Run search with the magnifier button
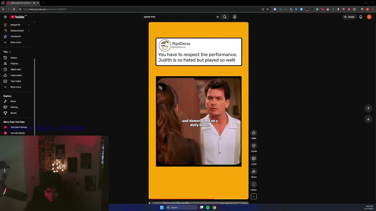Viewport: 376px width, 211px height. point(225,17)
